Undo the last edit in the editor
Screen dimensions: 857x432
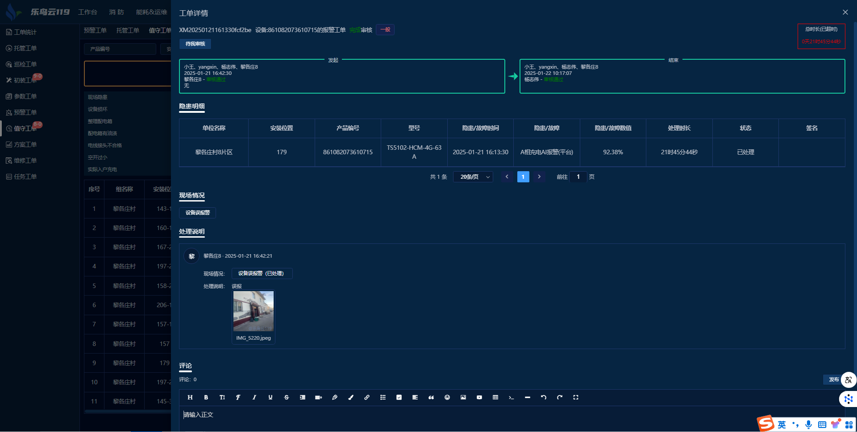tap(543, 397)
